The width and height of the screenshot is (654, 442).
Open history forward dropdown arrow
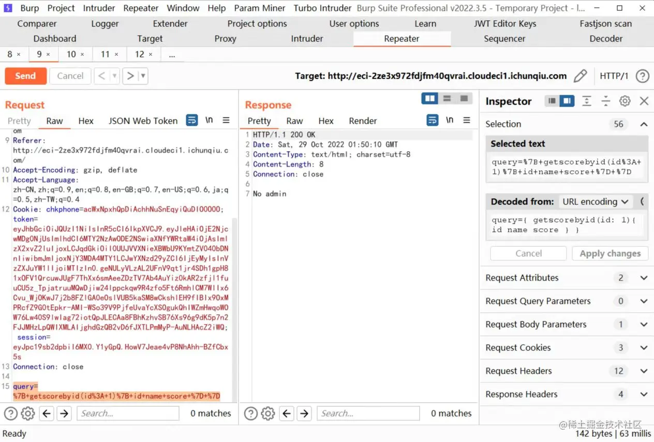pos(143,76)
